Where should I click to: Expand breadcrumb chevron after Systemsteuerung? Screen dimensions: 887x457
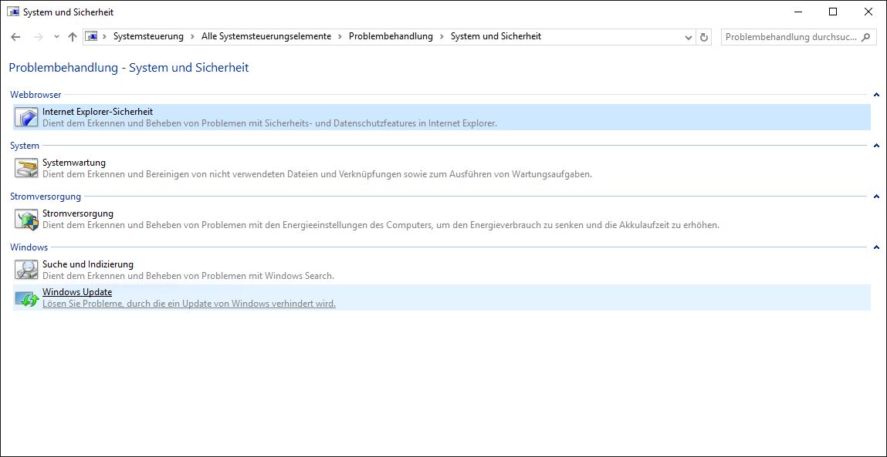[x=193, y=37]
